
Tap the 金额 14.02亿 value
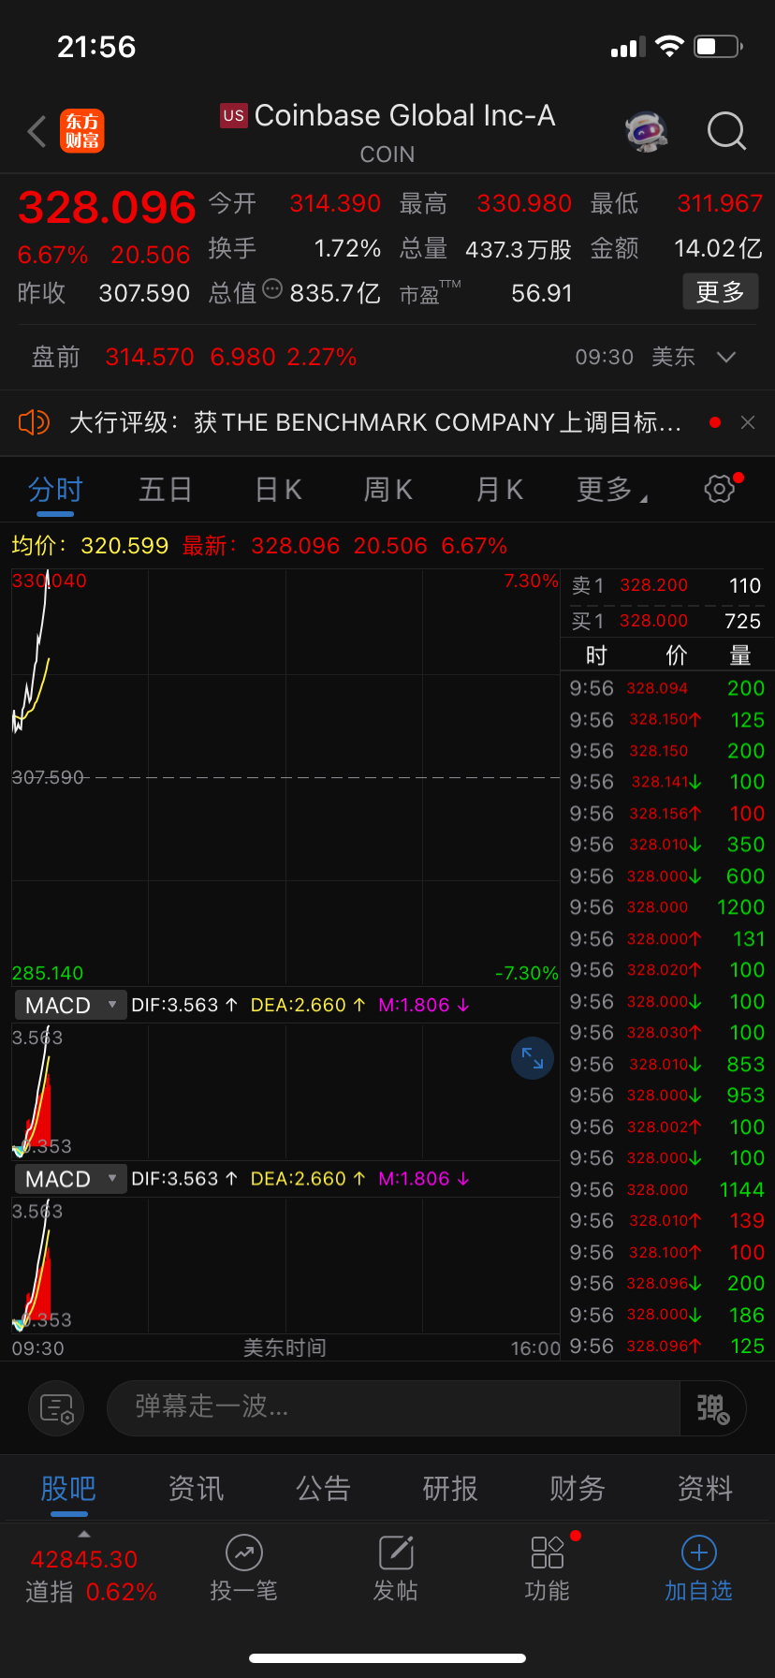(718, 248)
